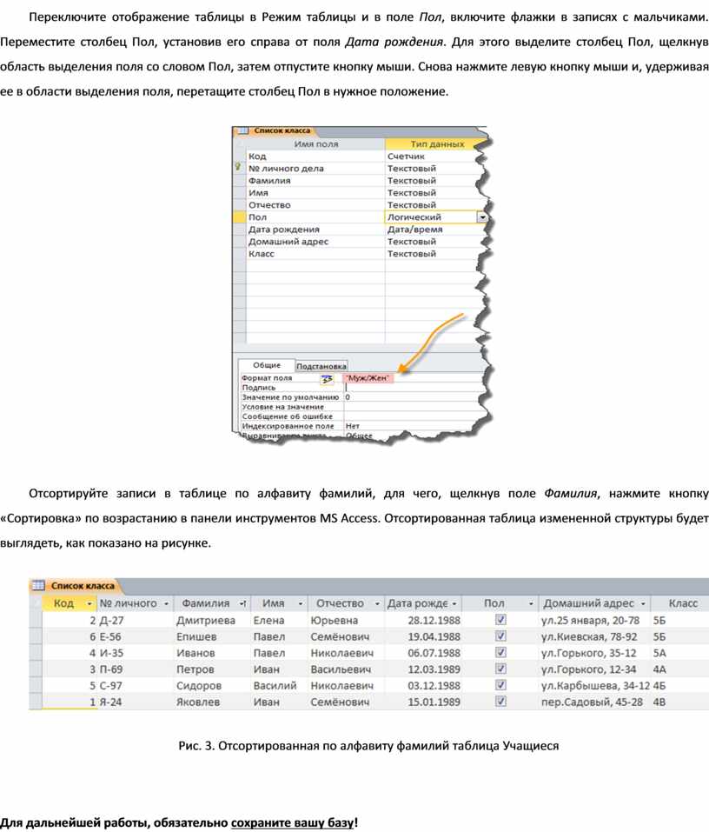Click the Тип данных column header
The height and width of the screenshot is (832, 709).
point(437,143)
